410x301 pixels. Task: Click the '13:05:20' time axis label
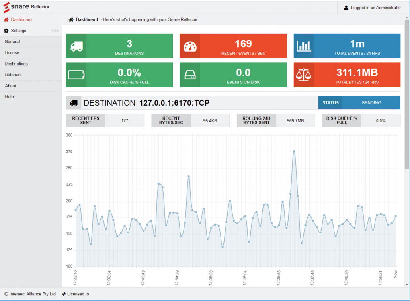[x=211, y=278]
